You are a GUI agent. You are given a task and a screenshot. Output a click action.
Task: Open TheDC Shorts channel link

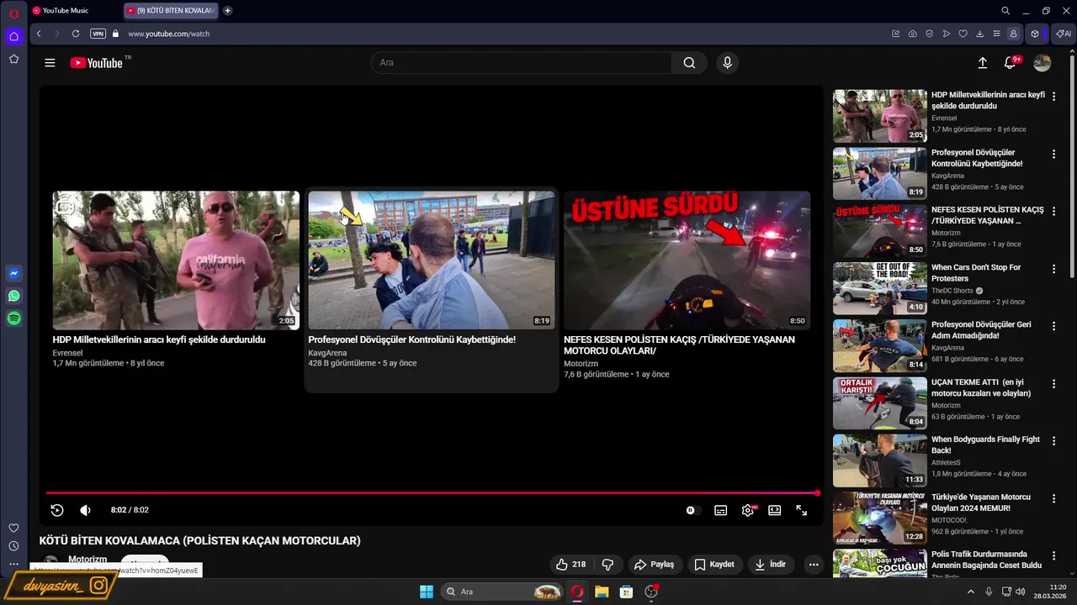(x=952, y=291)
